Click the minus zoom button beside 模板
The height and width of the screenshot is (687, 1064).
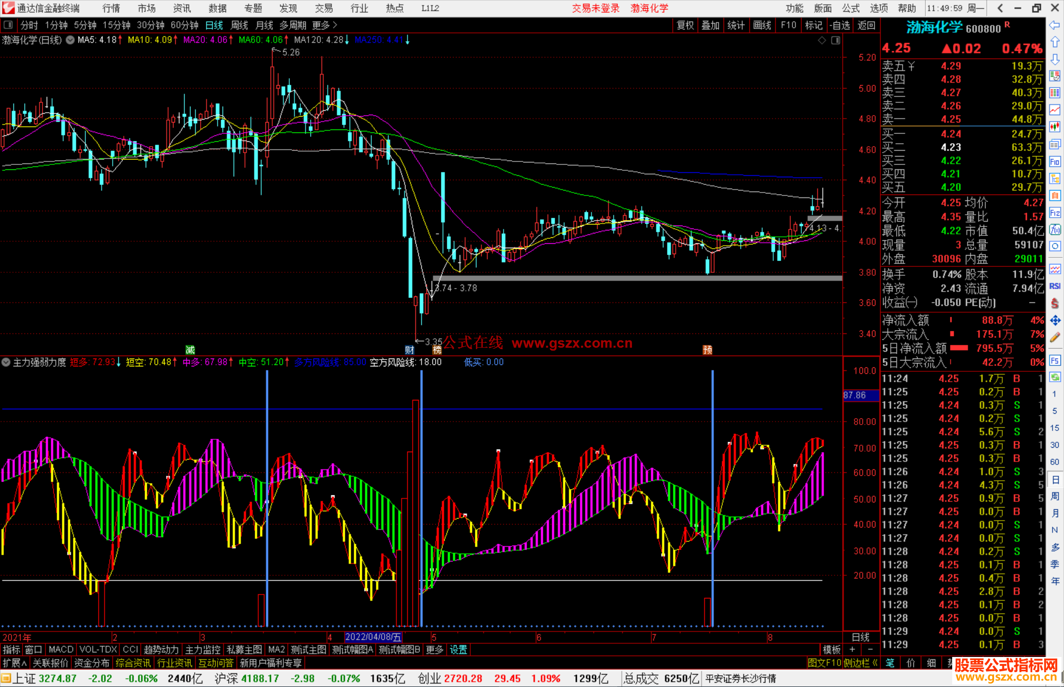point(870,650)
